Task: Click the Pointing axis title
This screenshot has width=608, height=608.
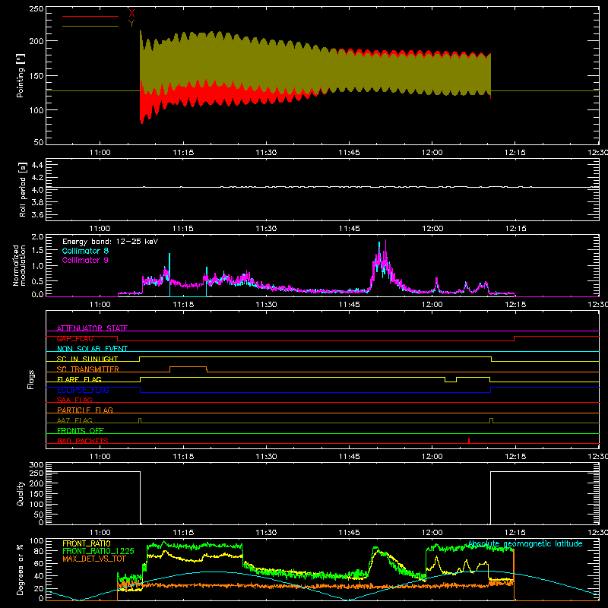Action: click(21, 75)
